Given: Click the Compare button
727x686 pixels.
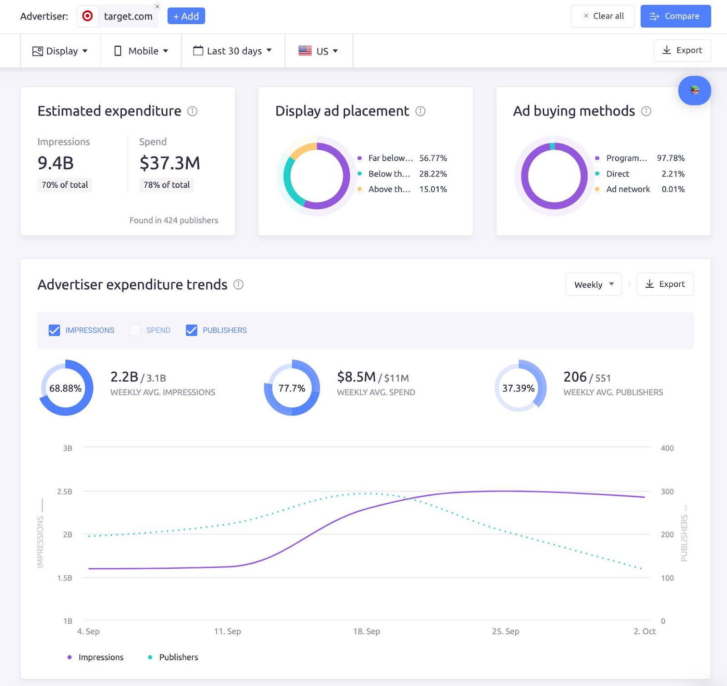Looking at the screenshot, I should 675,16.
